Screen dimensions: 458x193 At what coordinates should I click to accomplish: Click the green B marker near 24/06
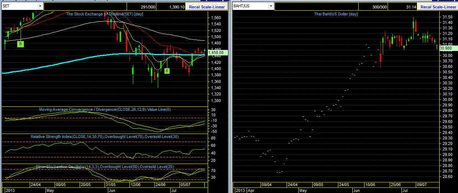[x=167, y=71]
